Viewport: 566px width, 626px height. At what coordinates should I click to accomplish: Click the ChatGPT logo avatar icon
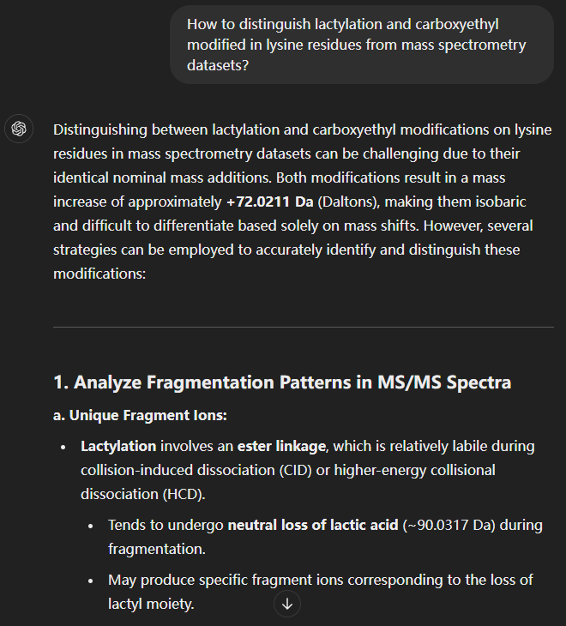pos(19,129)
